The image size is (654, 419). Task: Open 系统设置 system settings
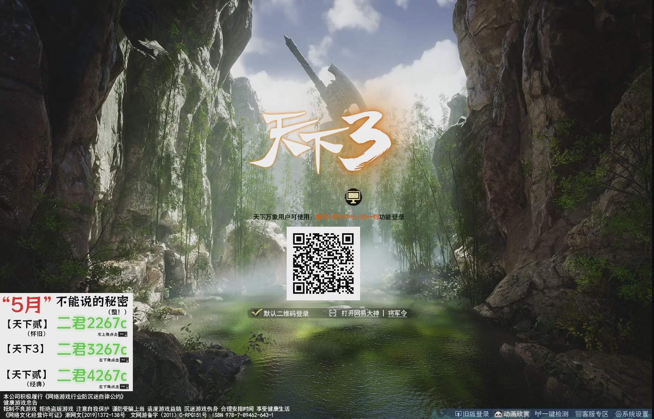[x=632, y=414]
